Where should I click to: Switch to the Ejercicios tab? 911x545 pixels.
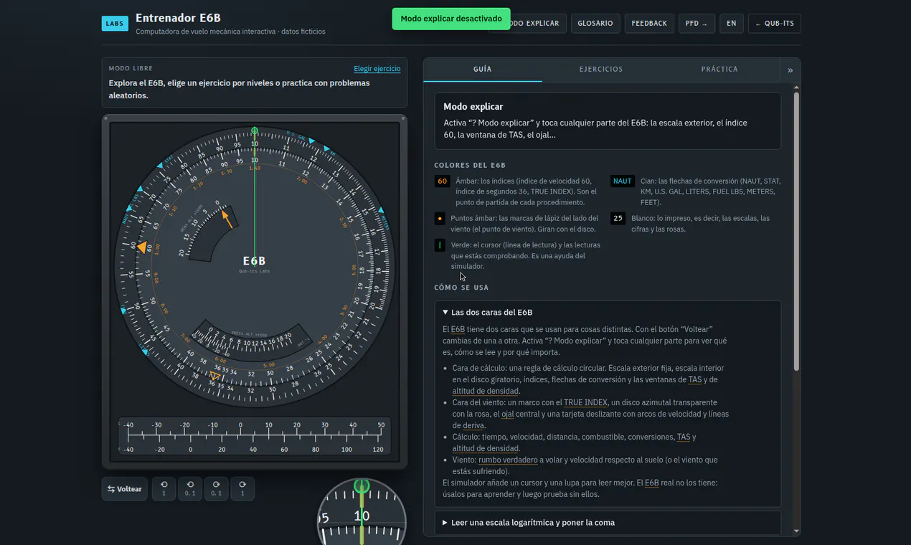point(601,70)
